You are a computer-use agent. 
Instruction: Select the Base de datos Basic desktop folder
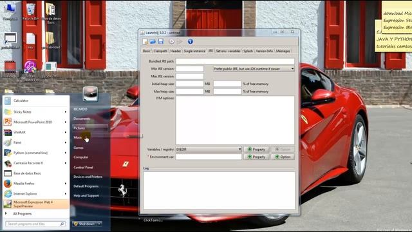click(51, 13)
